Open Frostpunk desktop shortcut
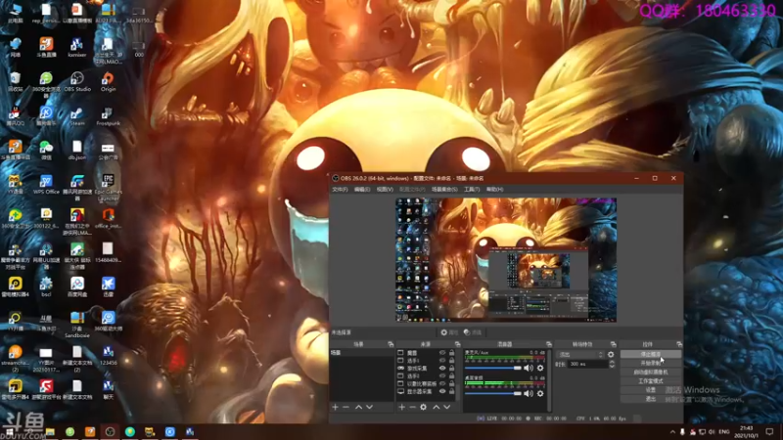Screen dimensions: 783x440 pos(108,116)
